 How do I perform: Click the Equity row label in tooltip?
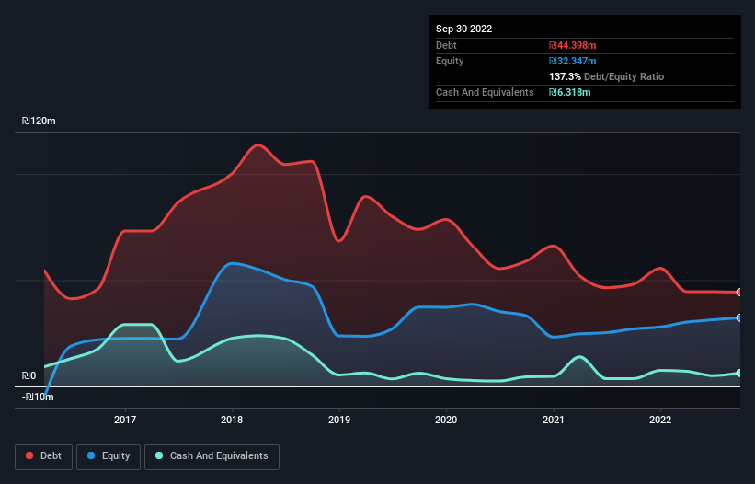[x=450, y=61]
